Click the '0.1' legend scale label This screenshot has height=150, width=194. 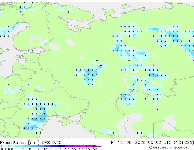(x=3, y=149)
